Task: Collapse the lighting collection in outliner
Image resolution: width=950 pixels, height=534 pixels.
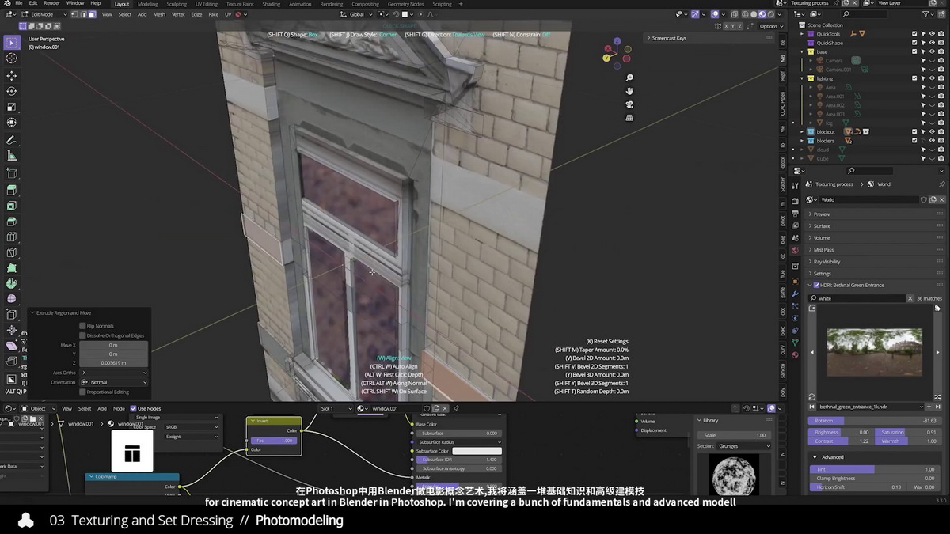Action: 801,78
